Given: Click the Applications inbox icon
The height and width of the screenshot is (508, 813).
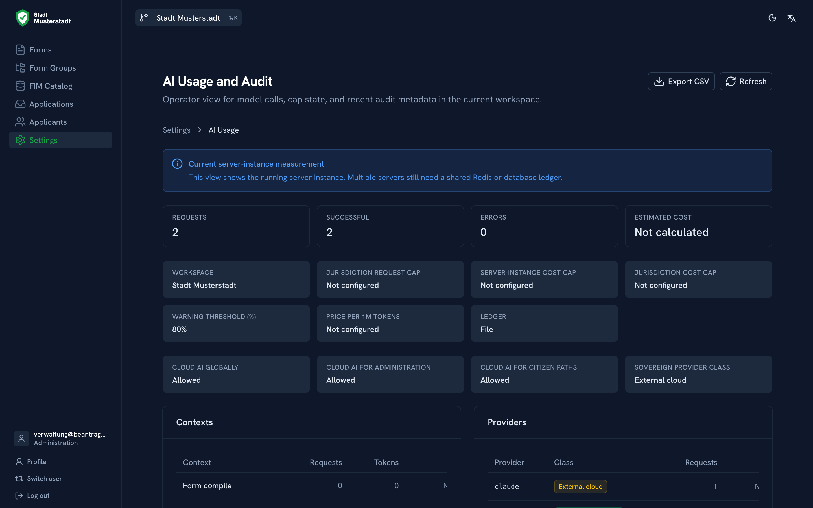Looking at the screenshot, I should 20,104.
